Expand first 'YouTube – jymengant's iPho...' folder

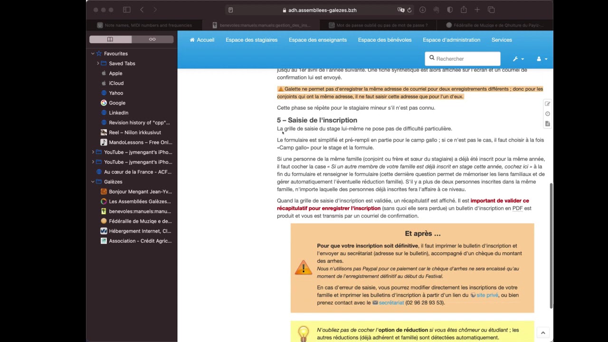pyautogui.click(x=93, y=152)
